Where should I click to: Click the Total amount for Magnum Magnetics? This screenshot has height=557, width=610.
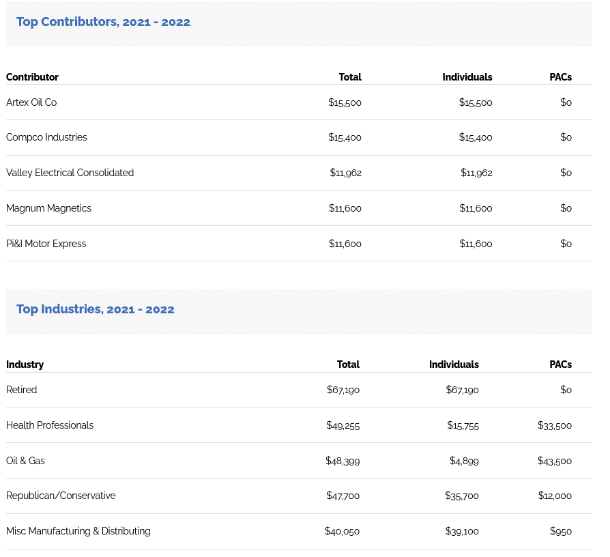pyautogui.click(x=345, y=208)
